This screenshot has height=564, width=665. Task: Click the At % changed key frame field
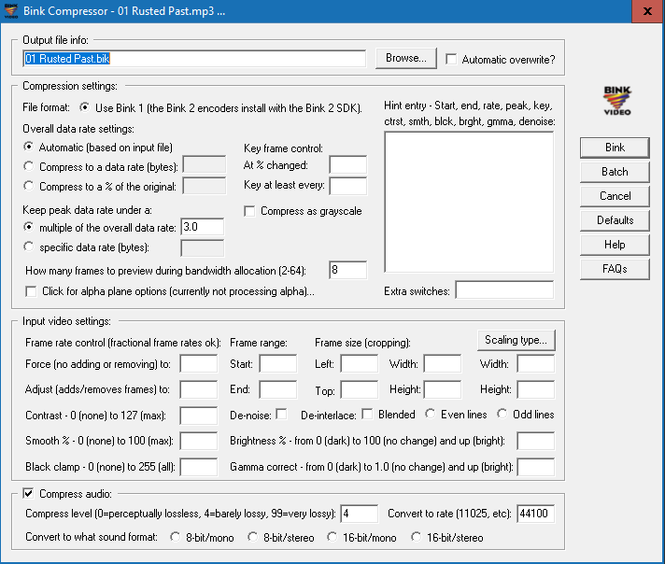pyautogui.click(x=347, y=165)
